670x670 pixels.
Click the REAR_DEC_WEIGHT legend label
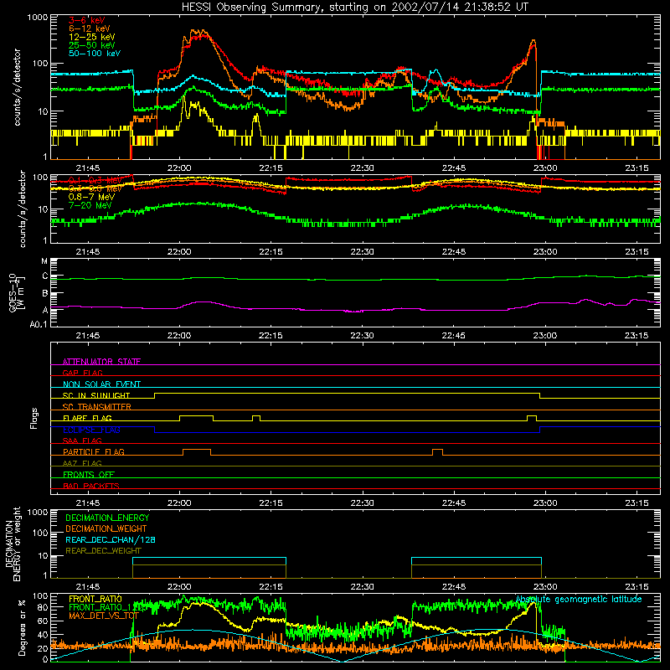point(103,551)
